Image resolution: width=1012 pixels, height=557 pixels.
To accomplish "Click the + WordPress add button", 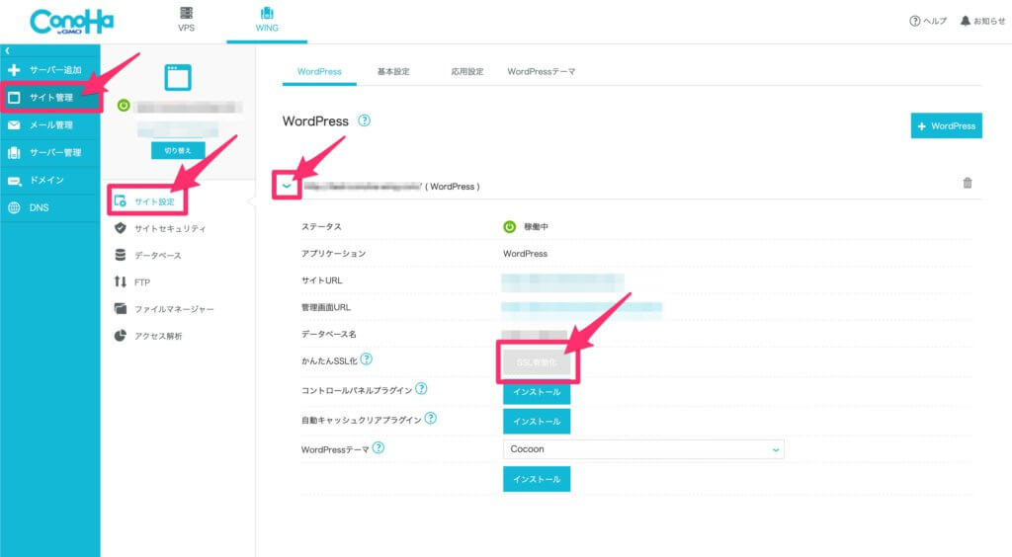I will (x=946, y=125).
